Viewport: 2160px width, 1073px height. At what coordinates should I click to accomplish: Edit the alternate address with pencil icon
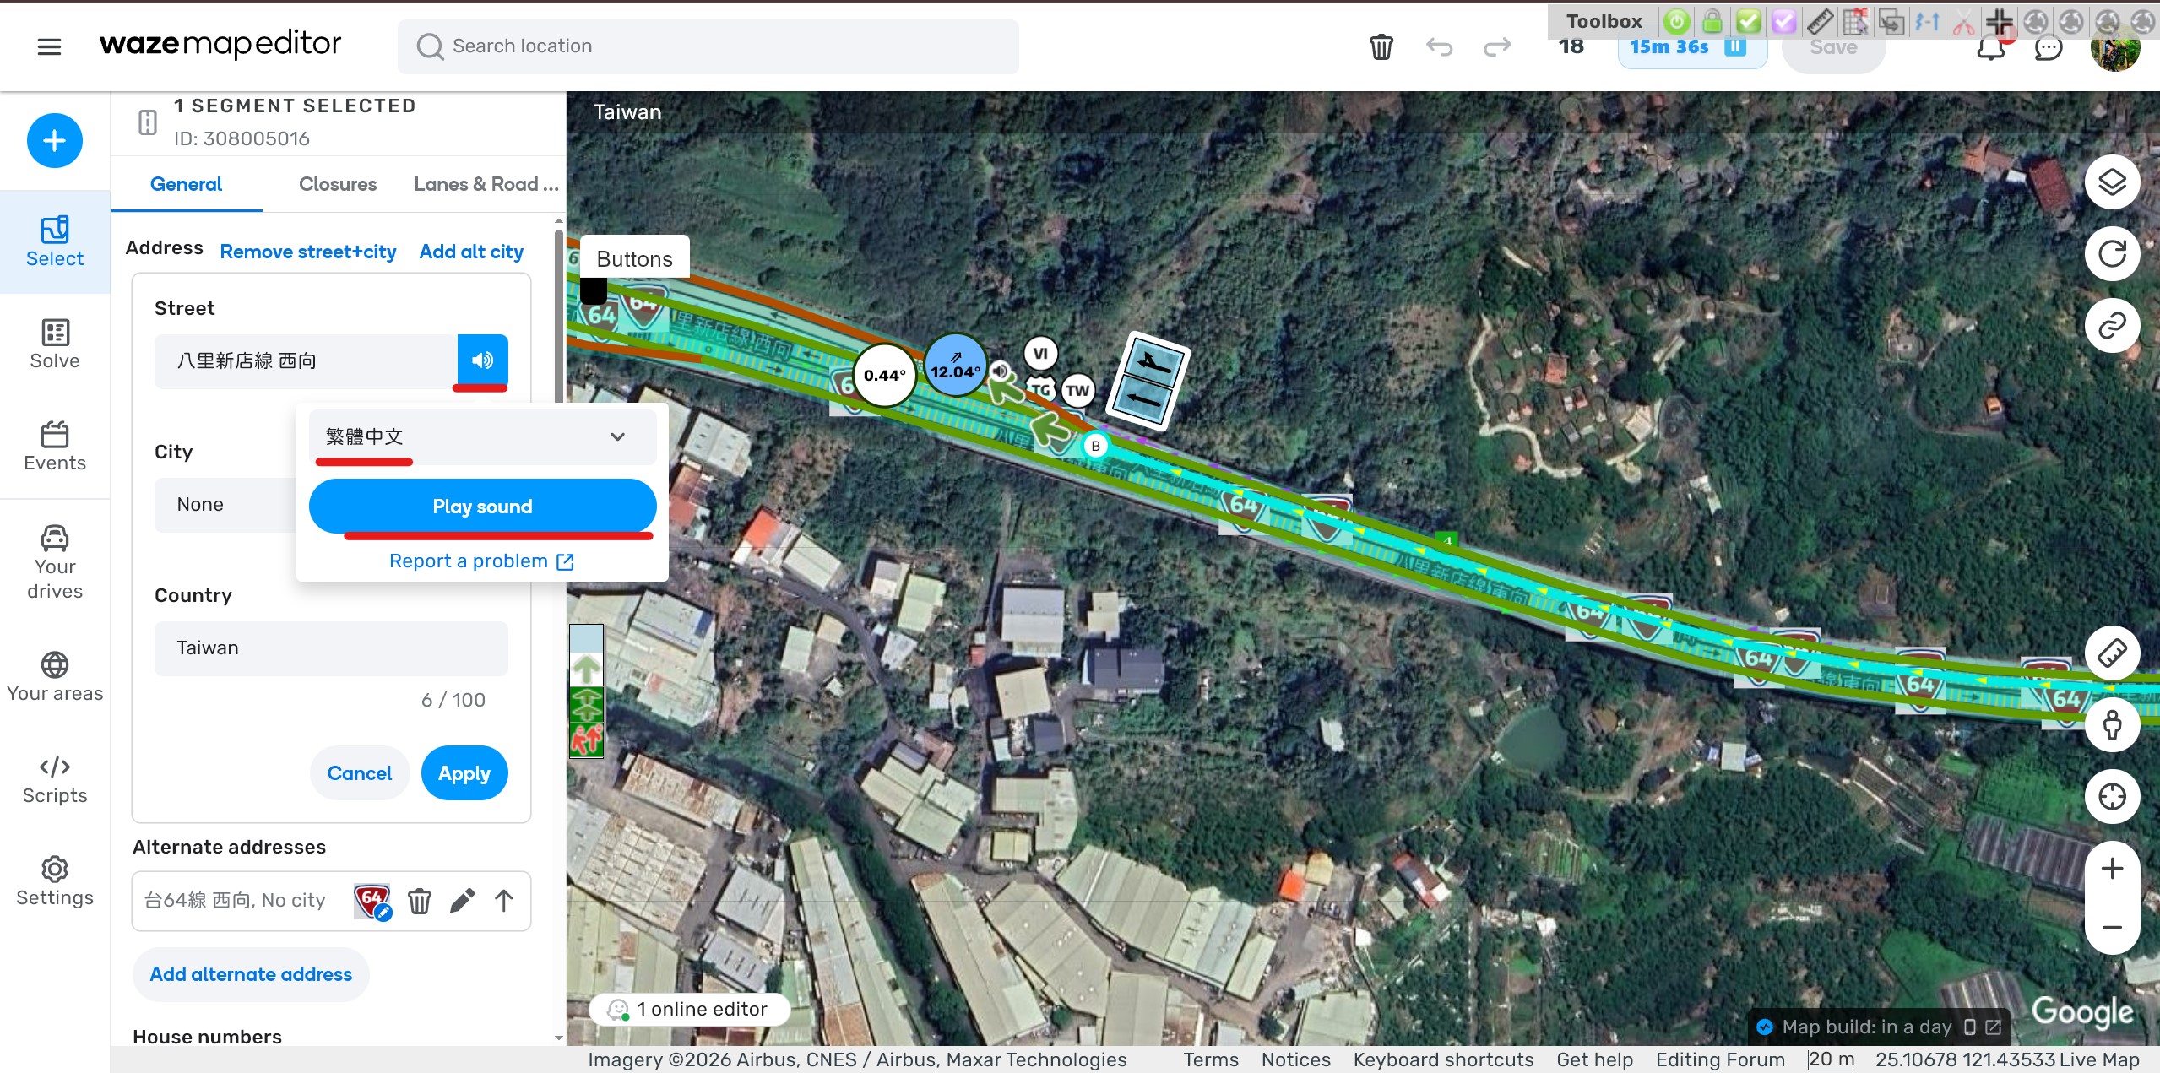pyautogui.click(x=462, y=901)
